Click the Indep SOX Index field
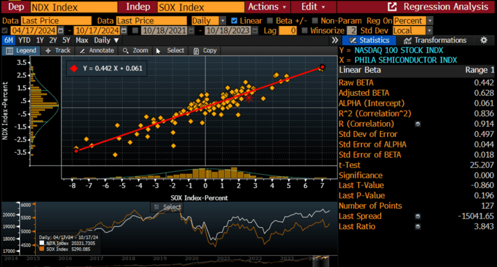This screenshot has height=267, width=497. coord(201,7)
